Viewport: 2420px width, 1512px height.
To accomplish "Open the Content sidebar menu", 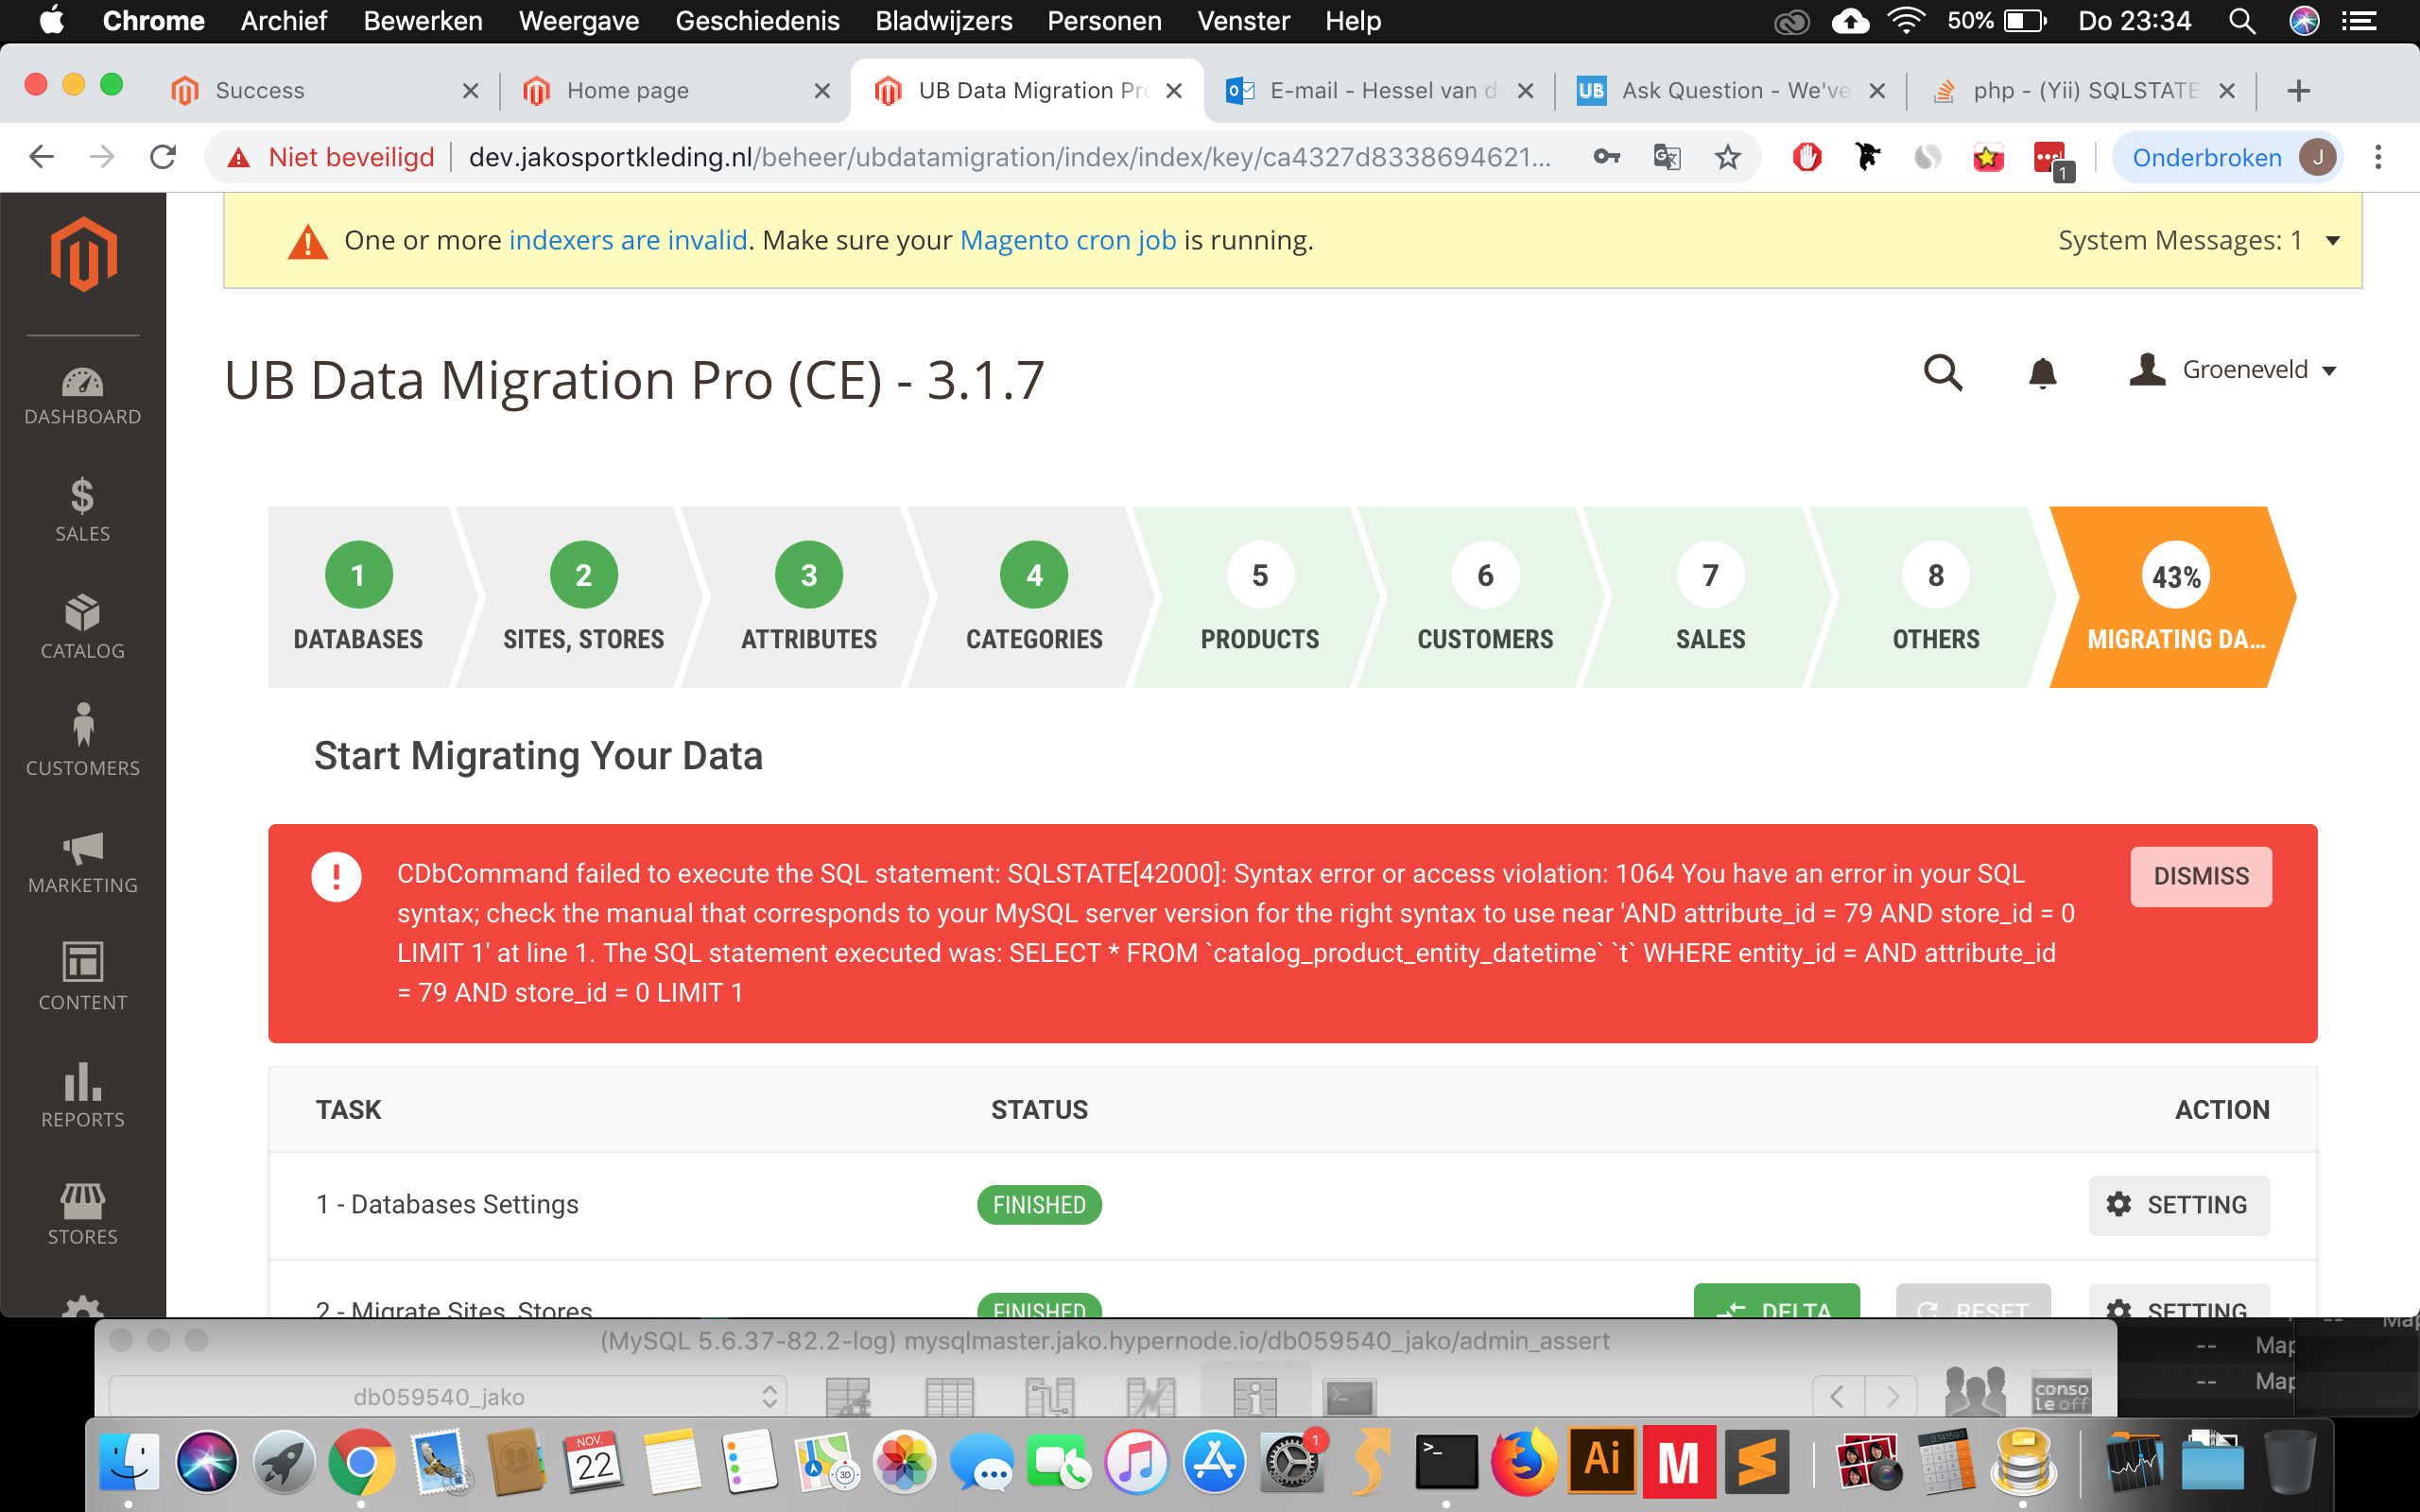I will click(82, 977).
